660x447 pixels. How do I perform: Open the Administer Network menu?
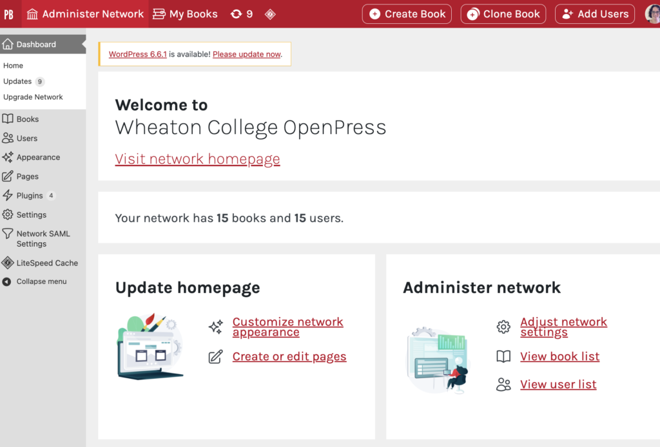click(84, 14)
